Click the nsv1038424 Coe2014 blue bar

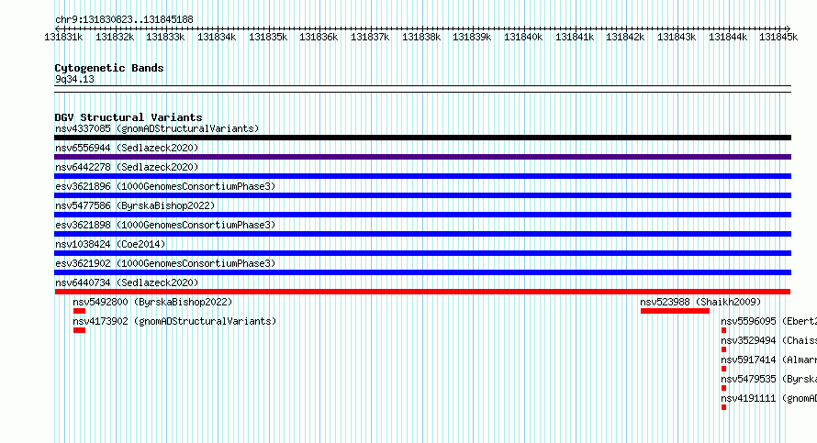(x=422, y=253)
